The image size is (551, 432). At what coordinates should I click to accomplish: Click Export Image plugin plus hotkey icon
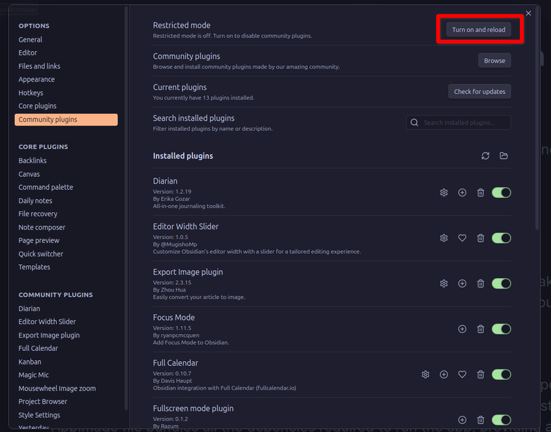tap(462, 283)
